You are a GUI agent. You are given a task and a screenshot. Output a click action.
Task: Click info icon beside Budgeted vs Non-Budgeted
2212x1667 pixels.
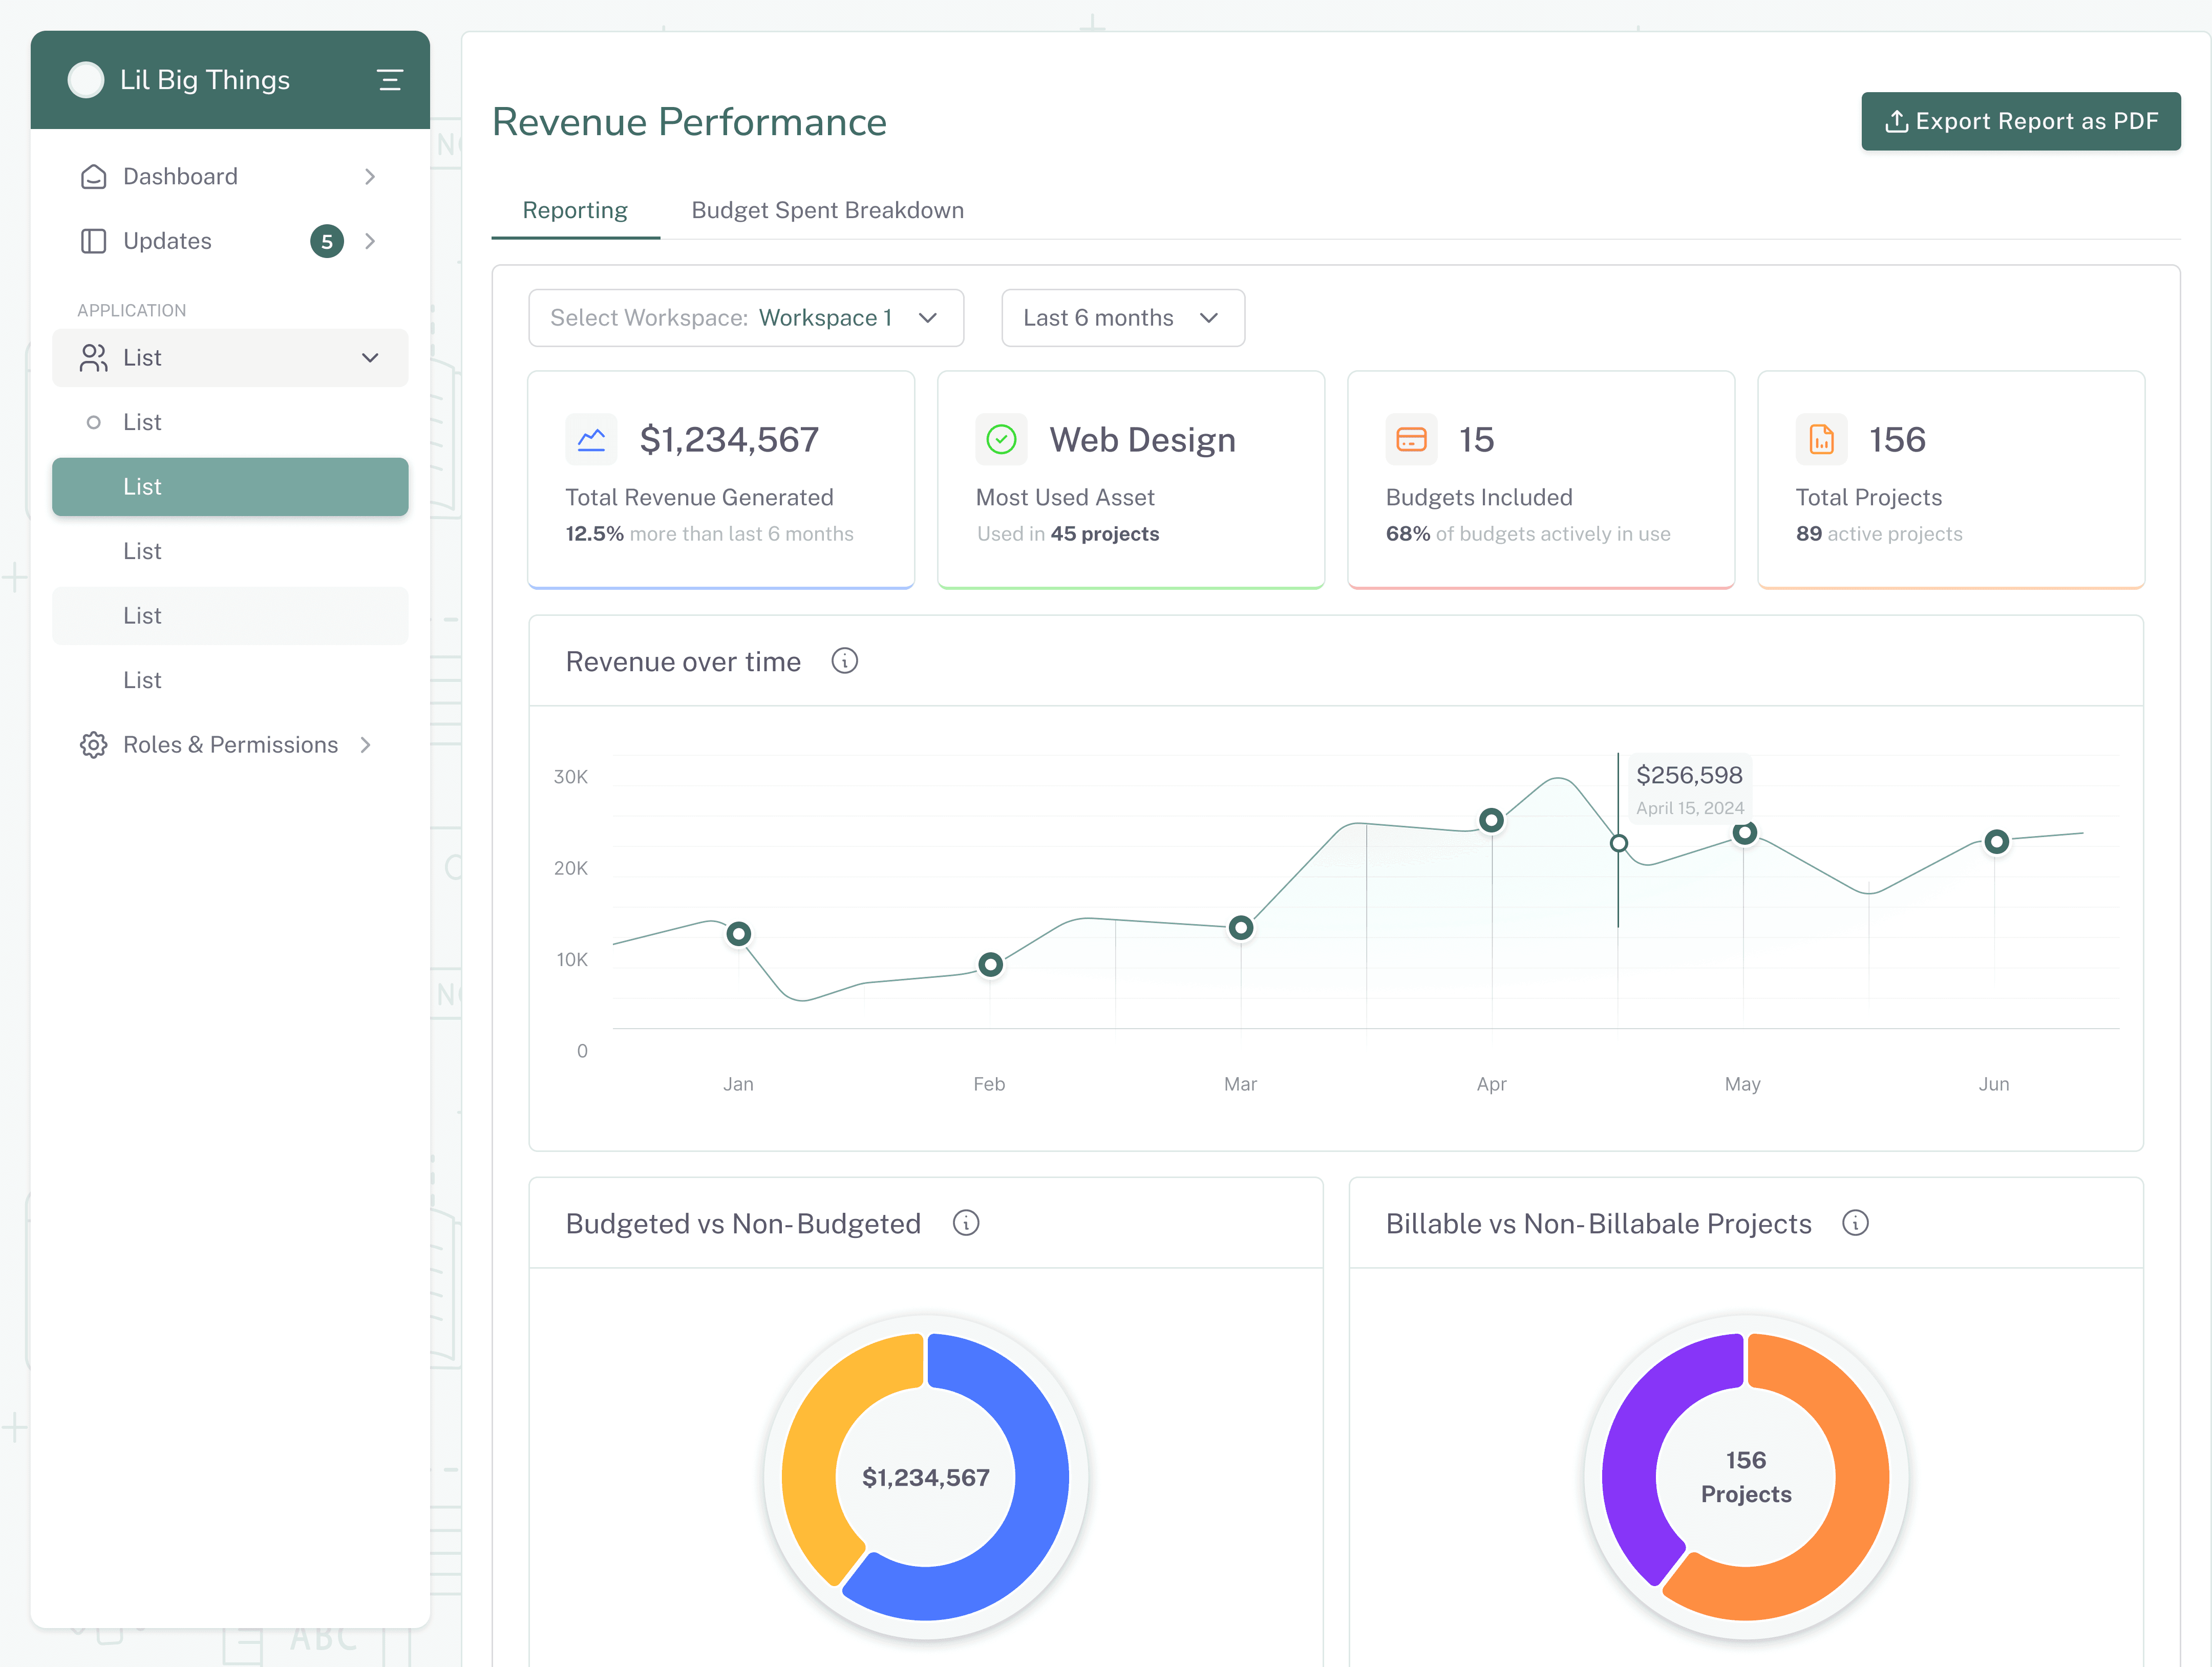pyautogui.click(x=965, y=1223)
